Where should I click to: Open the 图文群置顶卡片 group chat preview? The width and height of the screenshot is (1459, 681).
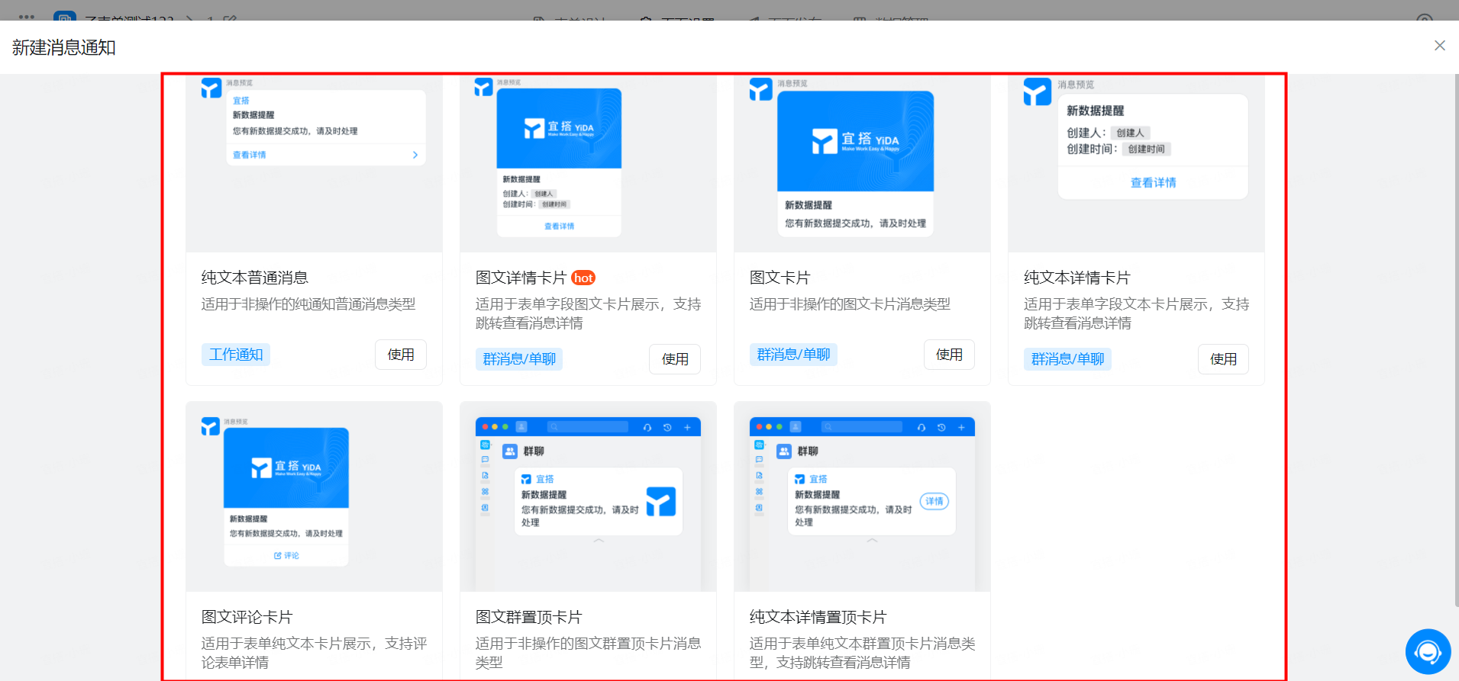click(588, 496)
